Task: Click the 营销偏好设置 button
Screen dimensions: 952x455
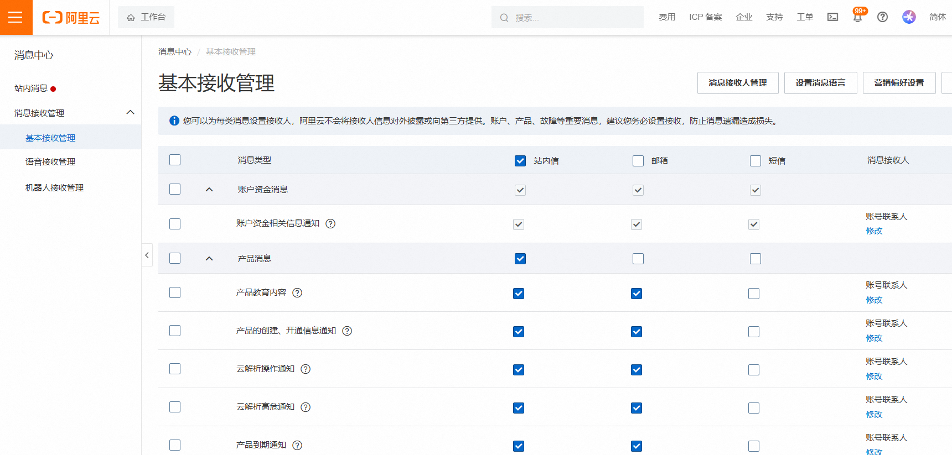Action: tap(899, 83)
